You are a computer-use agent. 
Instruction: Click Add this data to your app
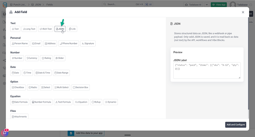[86, 133]
